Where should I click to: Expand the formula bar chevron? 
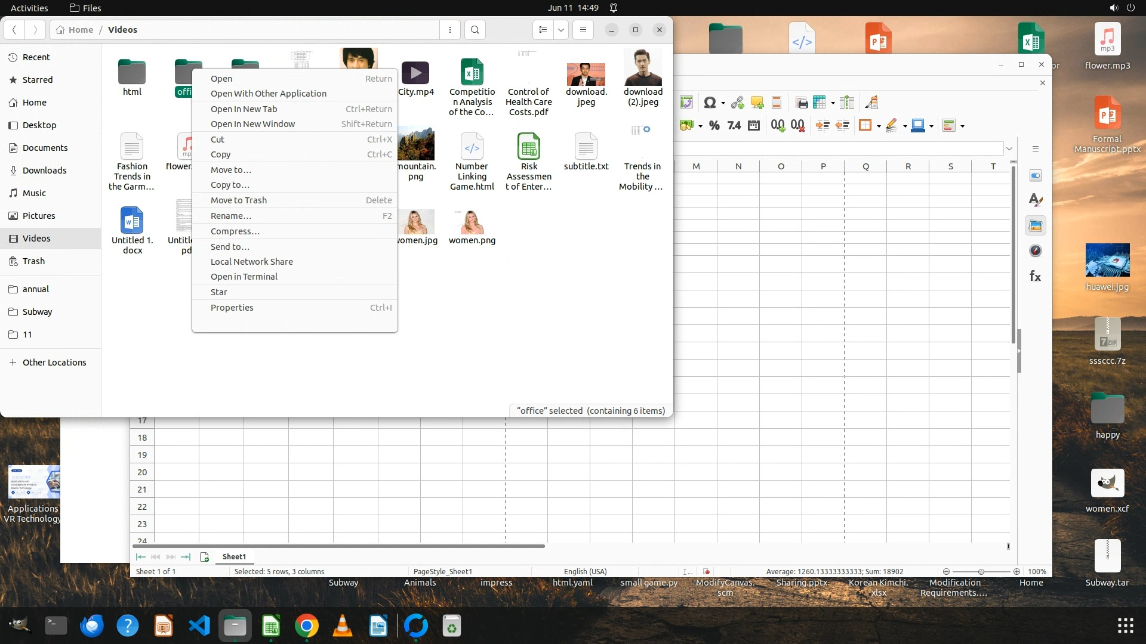pos(1009,148)
